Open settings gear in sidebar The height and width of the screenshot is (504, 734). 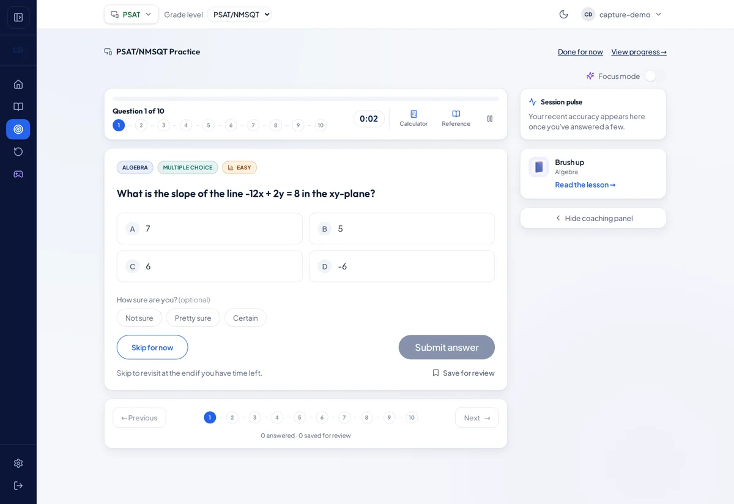click(x=18, y=463)
